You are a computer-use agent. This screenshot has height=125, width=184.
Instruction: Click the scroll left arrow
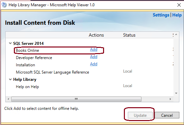click(8, 99)
